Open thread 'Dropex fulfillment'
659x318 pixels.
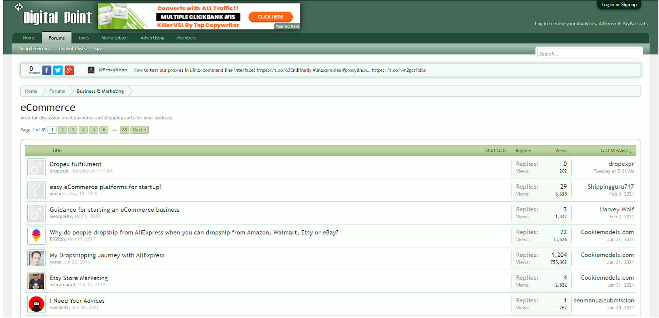click(76, 164)
